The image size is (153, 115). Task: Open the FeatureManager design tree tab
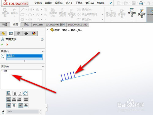[x=3, y=33]
